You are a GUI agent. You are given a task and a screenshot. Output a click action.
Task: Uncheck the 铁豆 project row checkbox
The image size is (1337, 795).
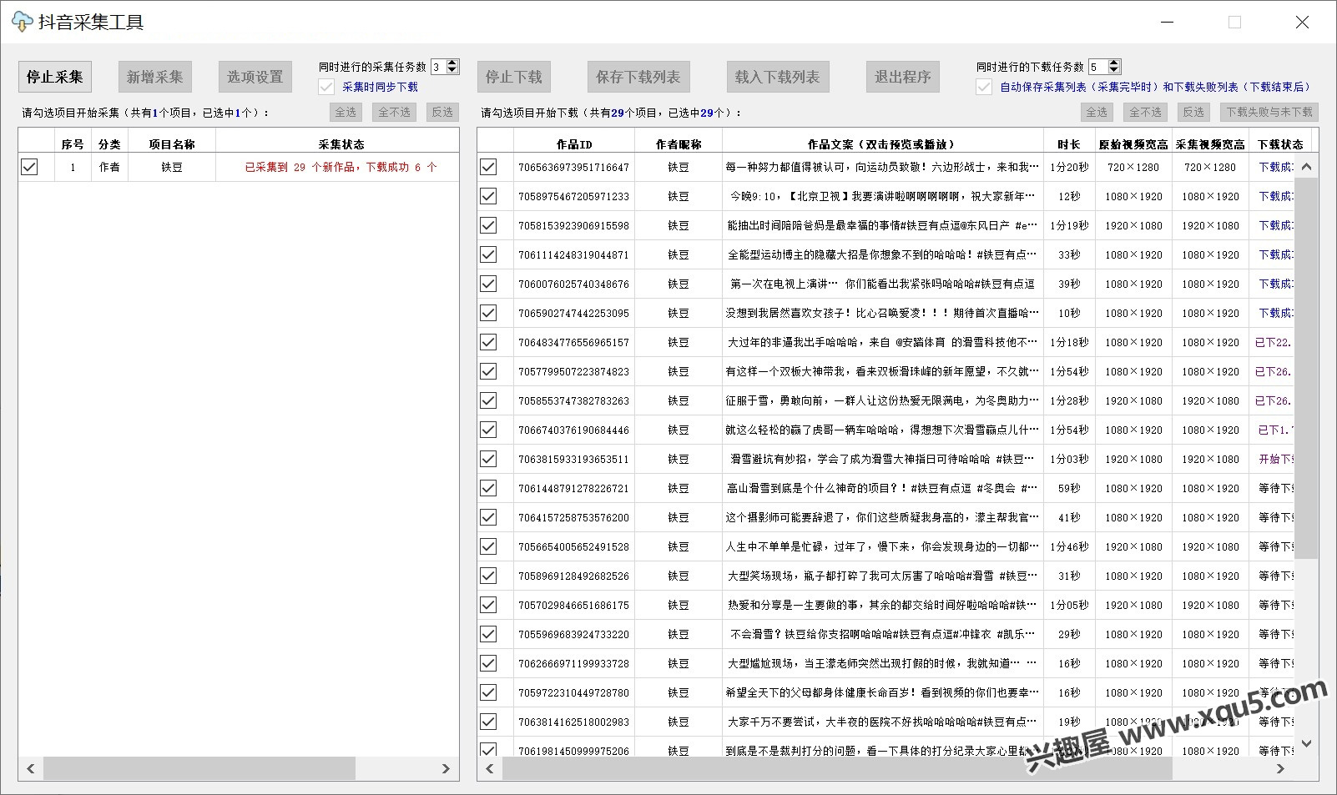coord(29,167)
